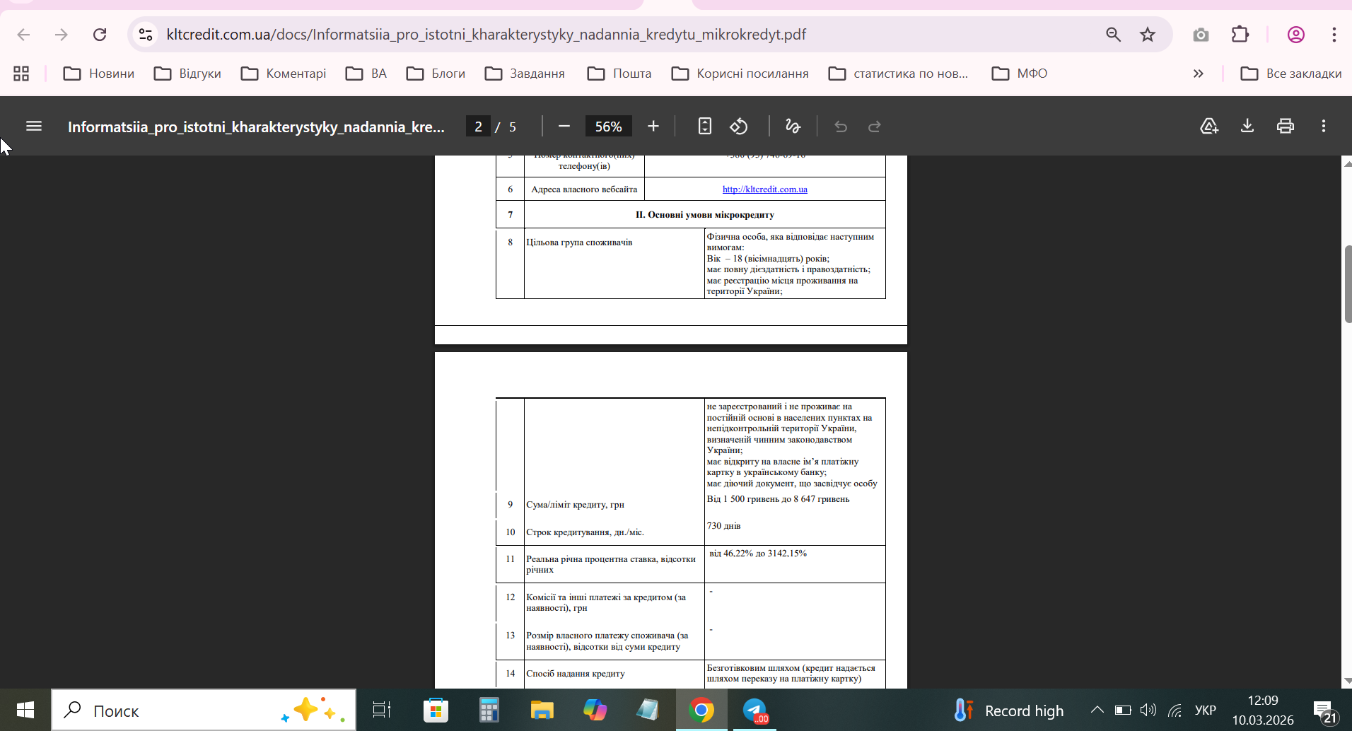Image resolution: width=1352 pixels, height=731 pixels.
Task: Click the heading 'ІІ. Основні умови мікрокредиту'
Action: [x=704, y=215]
